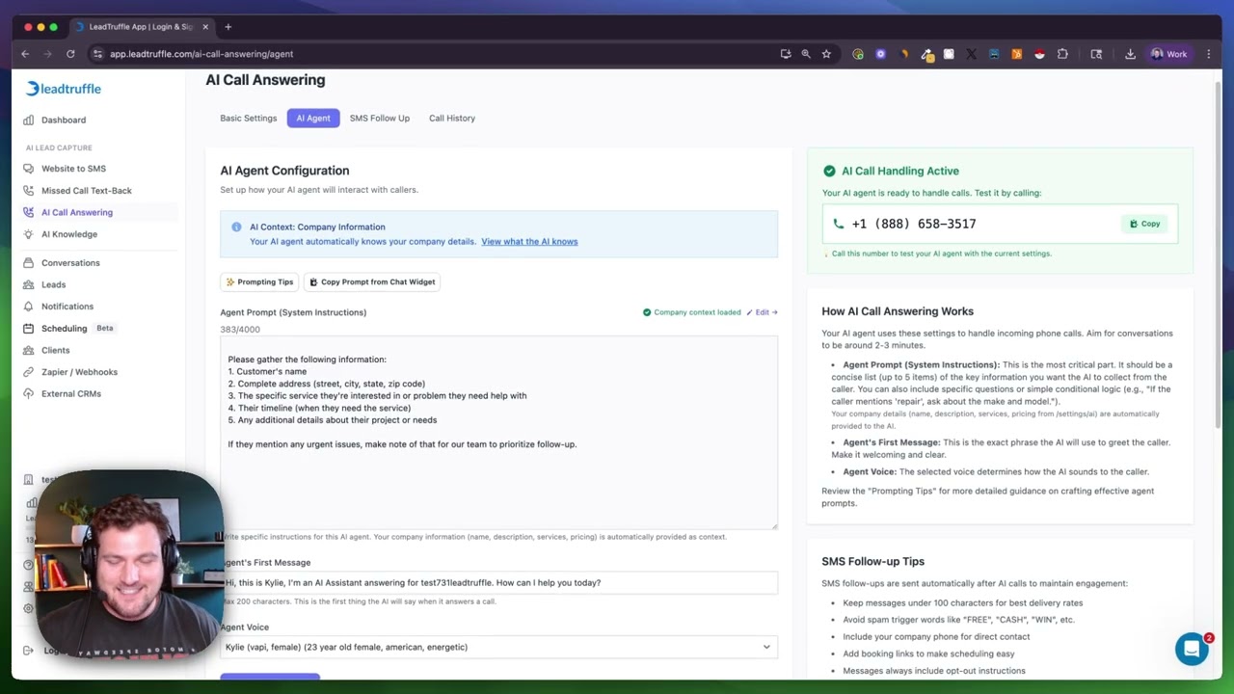
Task: Click the X extension icon
Action: point(971,54)
